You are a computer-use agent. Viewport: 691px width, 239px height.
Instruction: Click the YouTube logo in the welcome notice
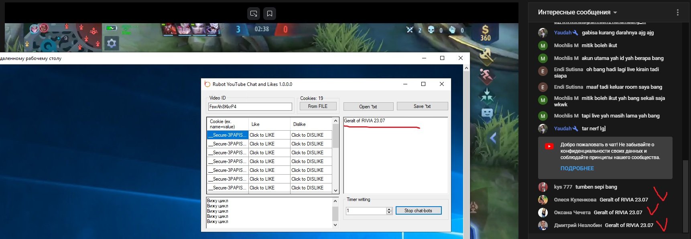[549, 146]
